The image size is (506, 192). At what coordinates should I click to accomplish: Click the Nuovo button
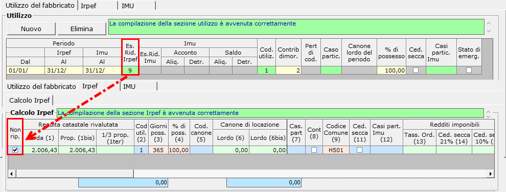tap(31, 29)
